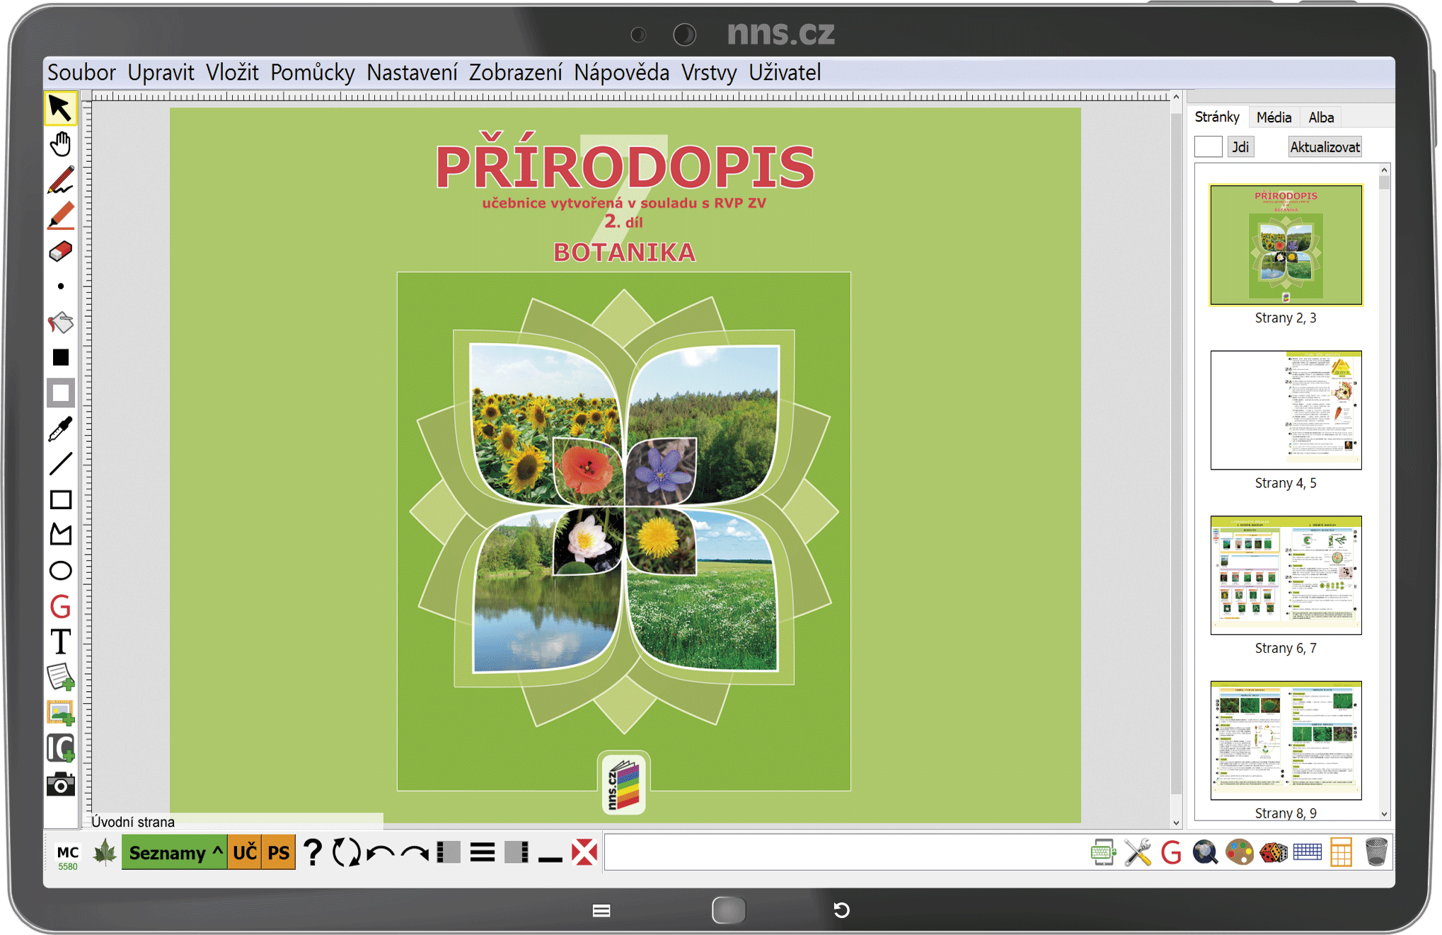Open the Strany 6, 7 page thumbnail

(1286, 575)
